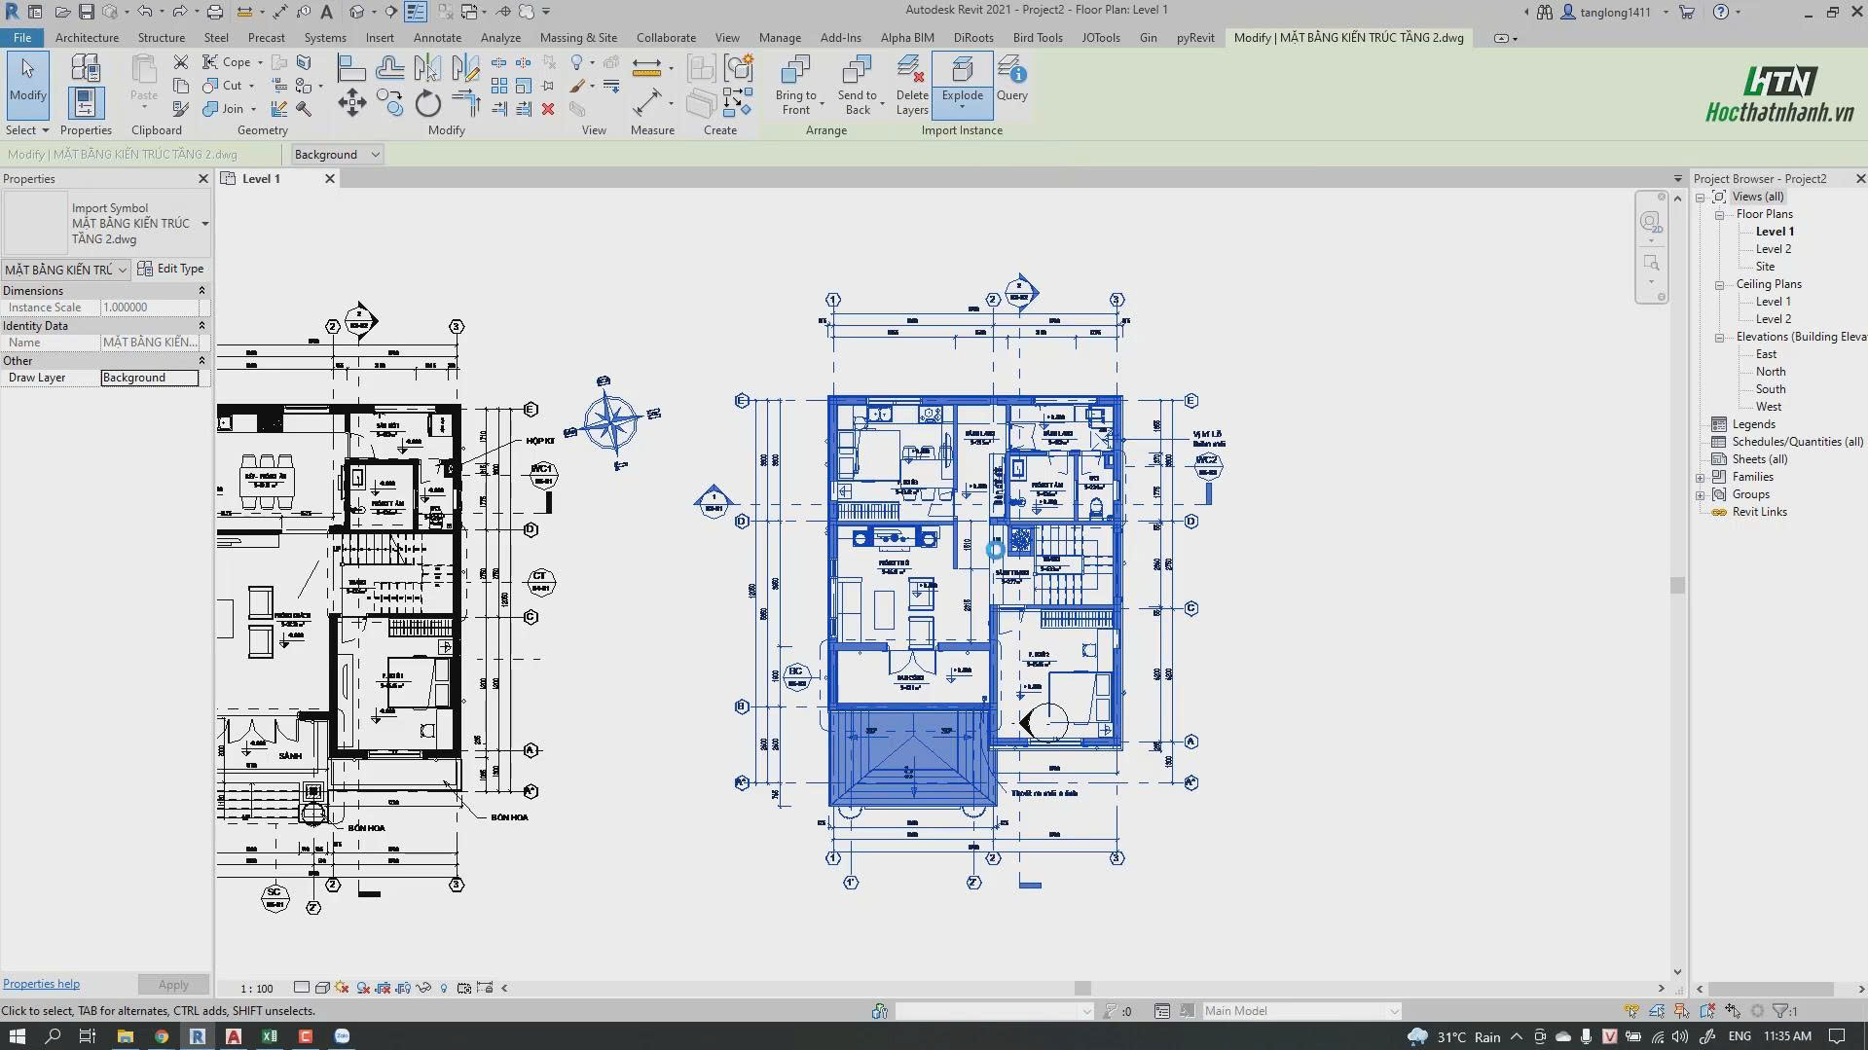Click the reveal hidden elements lightbulb icon

click(x=443, y=987)
